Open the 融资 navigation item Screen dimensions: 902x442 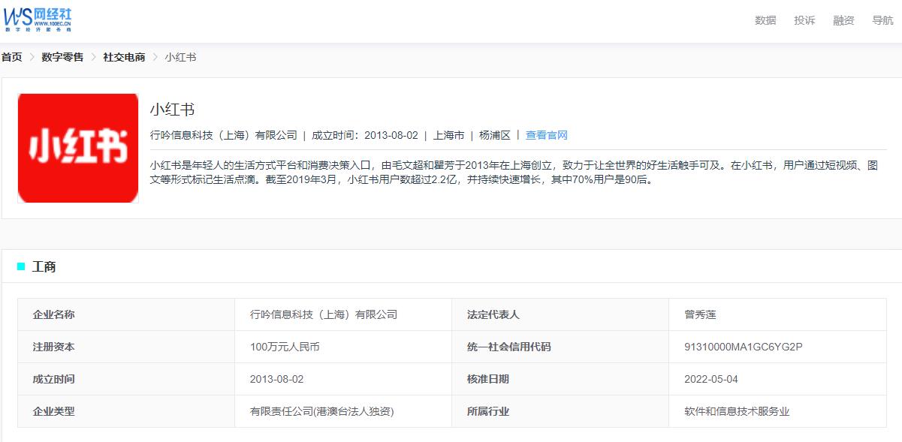[x=843, y=20]
